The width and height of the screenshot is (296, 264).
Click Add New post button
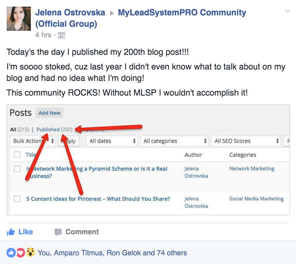(x=50, y=113)
